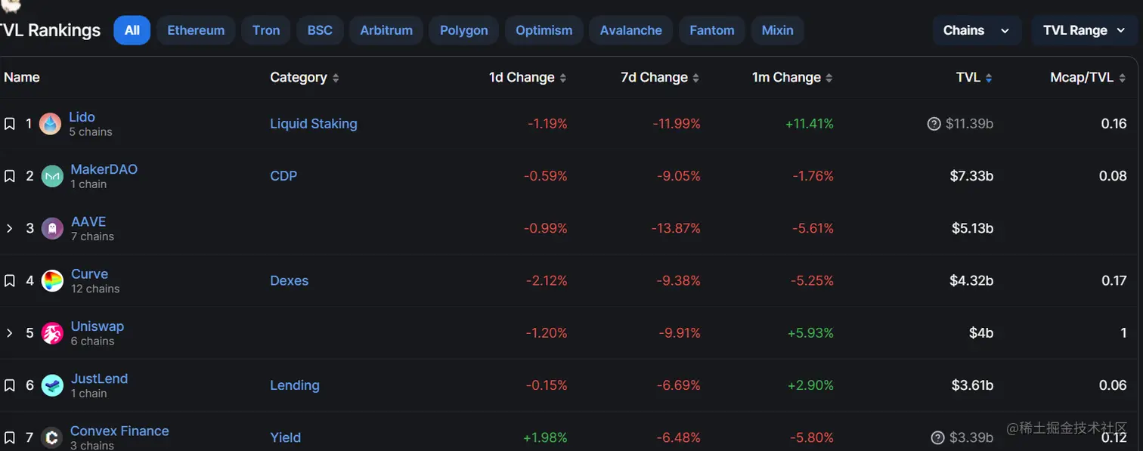Image resolution: width=1143 pixels, height=451 pixels.
Task: Open the Chains dropdown
Action: click(x=977, y=30)
